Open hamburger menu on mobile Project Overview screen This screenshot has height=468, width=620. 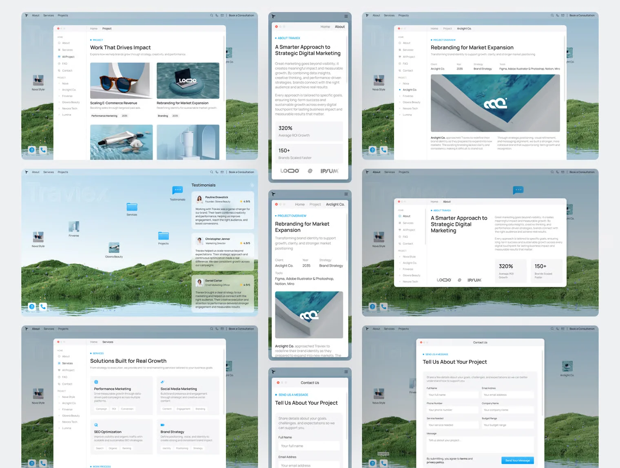click(346, 194)
